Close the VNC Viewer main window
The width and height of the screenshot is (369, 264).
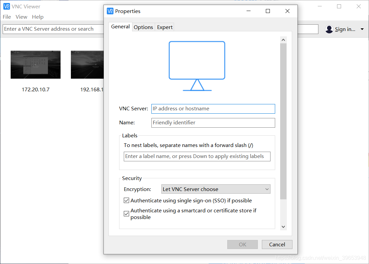point(359,6)
